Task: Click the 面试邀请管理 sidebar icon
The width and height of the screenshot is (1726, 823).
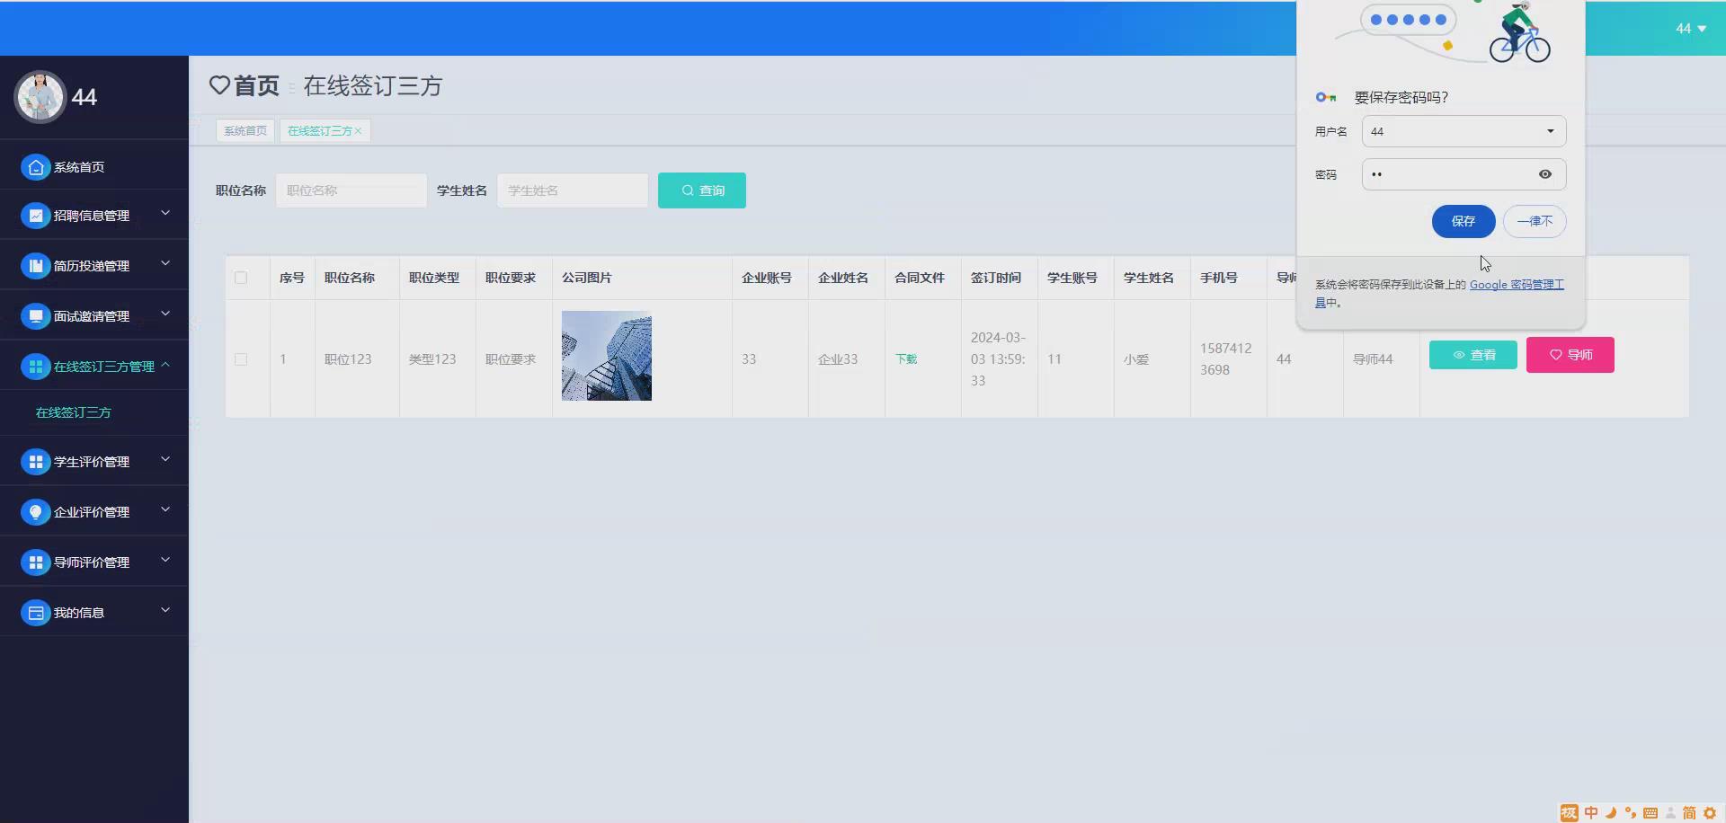Action: coord(35,315)
